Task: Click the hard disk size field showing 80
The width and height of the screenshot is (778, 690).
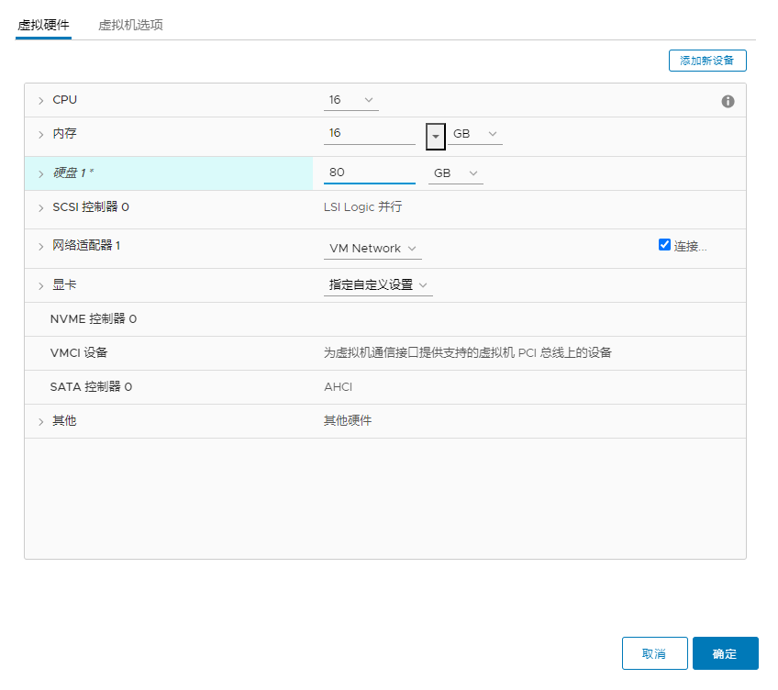Action: click(x=367, y=172)
